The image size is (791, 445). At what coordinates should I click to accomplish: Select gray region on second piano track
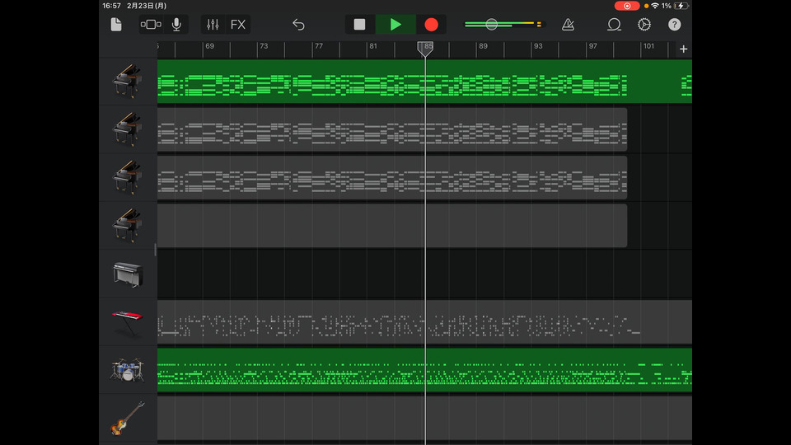(x=392, y=129)
